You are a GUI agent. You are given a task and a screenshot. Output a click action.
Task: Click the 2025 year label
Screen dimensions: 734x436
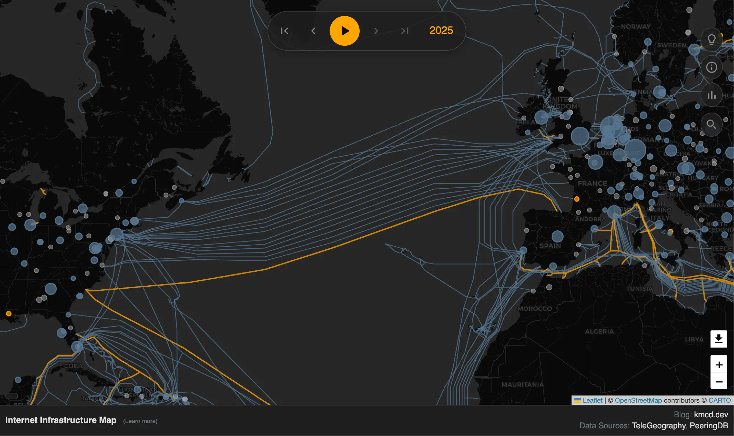click(441, 31)
